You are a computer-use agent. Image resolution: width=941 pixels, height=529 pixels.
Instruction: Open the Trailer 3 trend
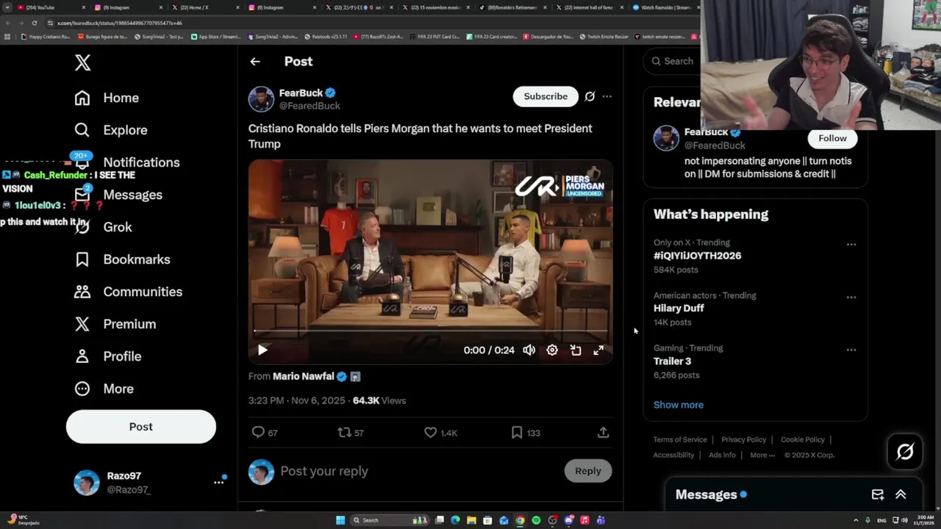pyautogui.click(x=673, y=361)
